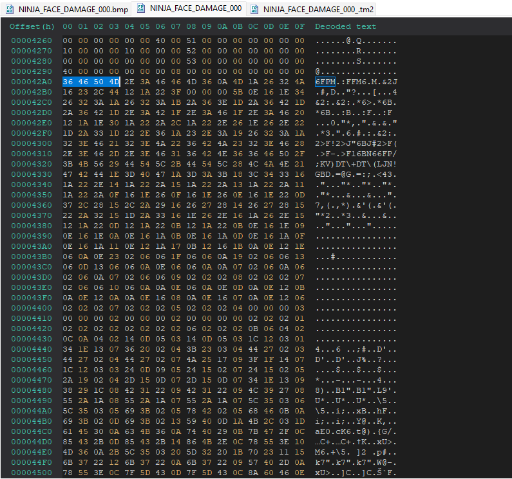
Task: Click byte 06 in row 00004490
Action: pos(299,401)
